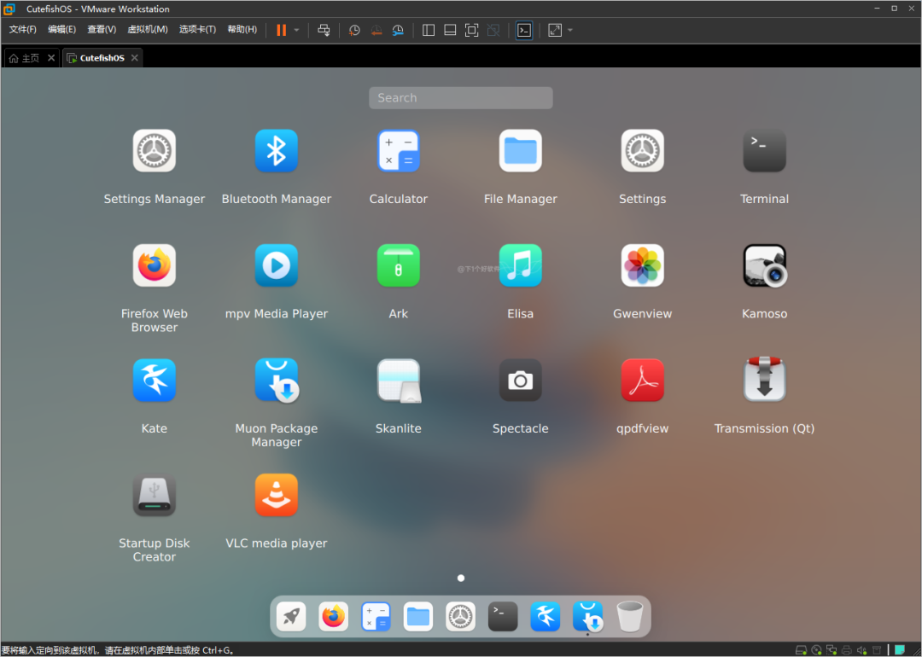The image size is (922, 657).
Task: Take a VM snapshot
Action: (x=354, y=30)
